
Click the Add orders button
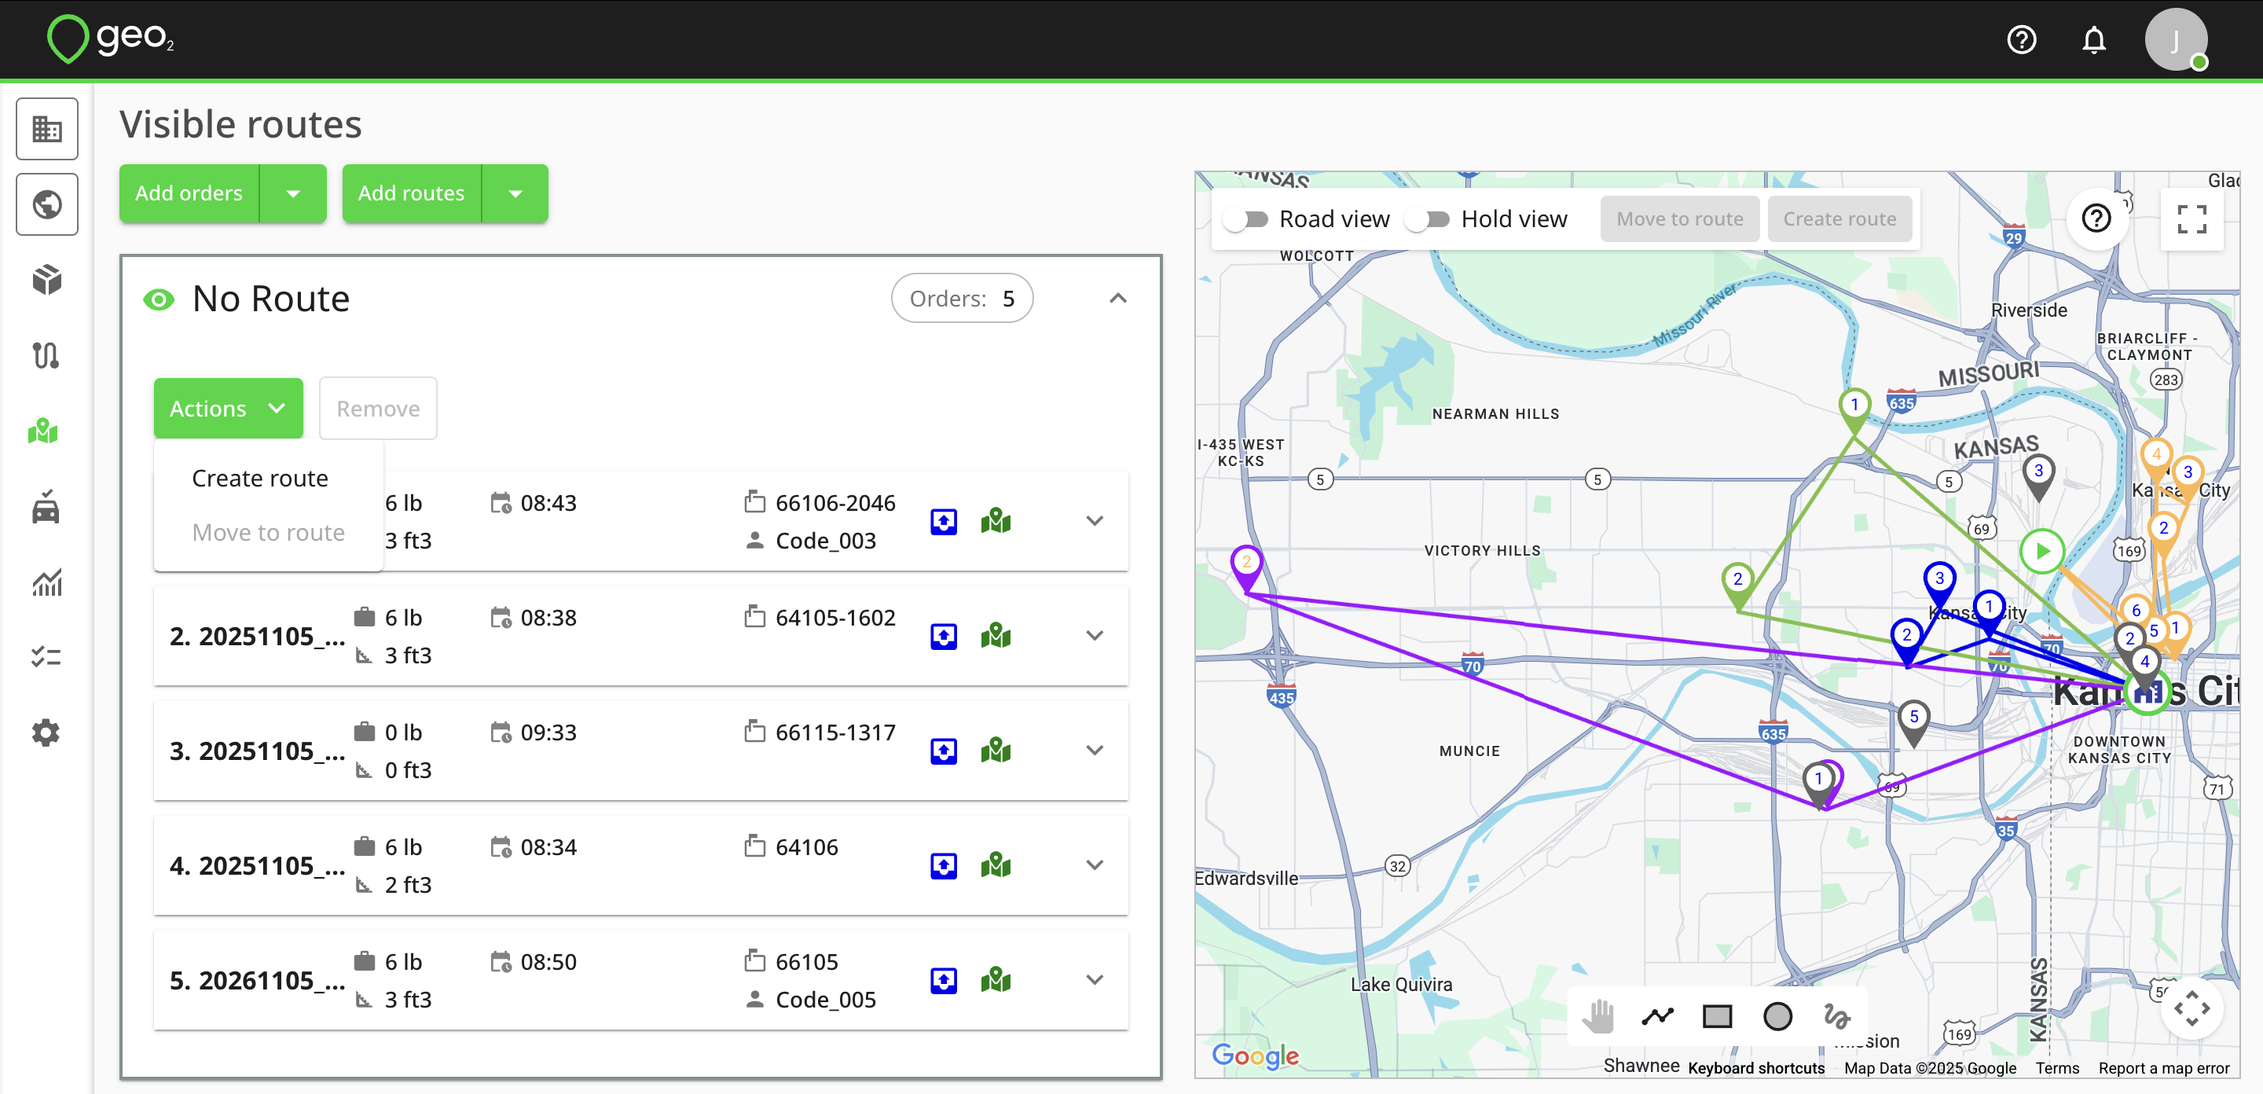189,193
